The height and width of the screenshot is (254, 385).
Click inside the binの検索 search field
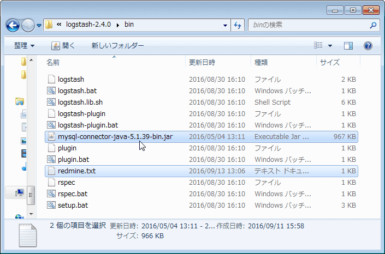(x=310, y=25)
